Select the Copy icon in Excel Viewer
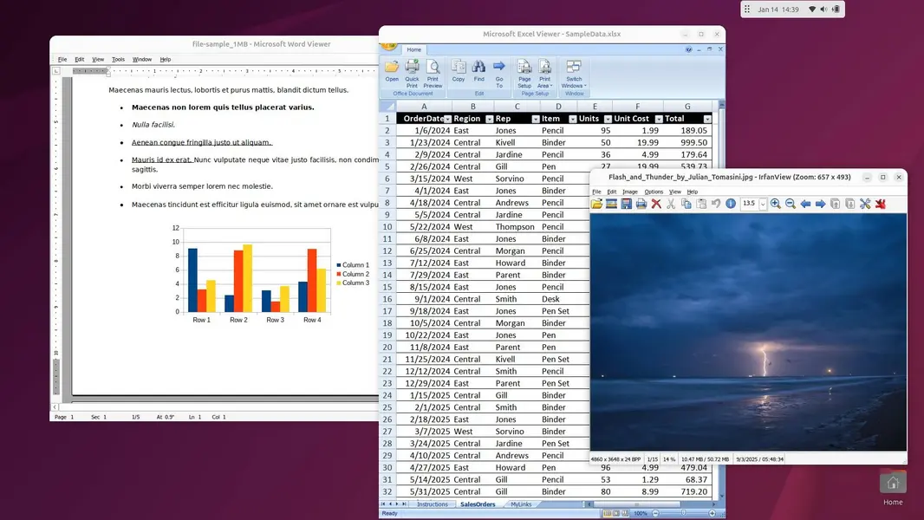The height and width of the screenshot is (520, 924). [459, 74]
